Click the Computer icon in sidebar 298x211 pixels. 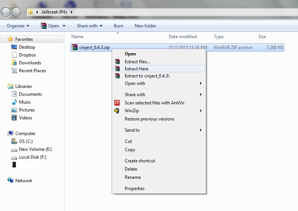10,133
